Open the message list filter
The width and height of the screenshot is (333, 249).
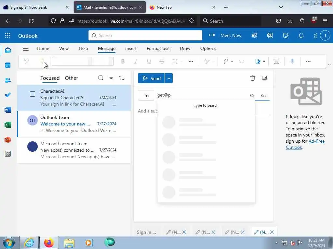(111, 78)
